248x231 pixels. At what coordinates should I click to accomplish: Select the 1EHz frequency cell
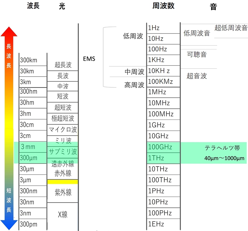tap(163, 224)
